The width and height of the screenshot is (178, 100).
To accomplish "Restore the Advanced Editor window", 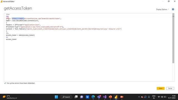I will pyautogui.click(x=169, y=1).
